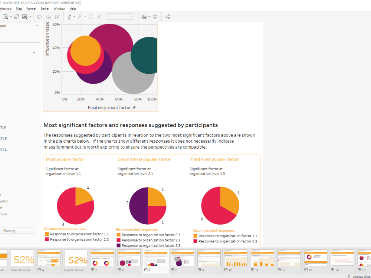
Task: Switch to sheet tab 13
Action: pos(316,261)
